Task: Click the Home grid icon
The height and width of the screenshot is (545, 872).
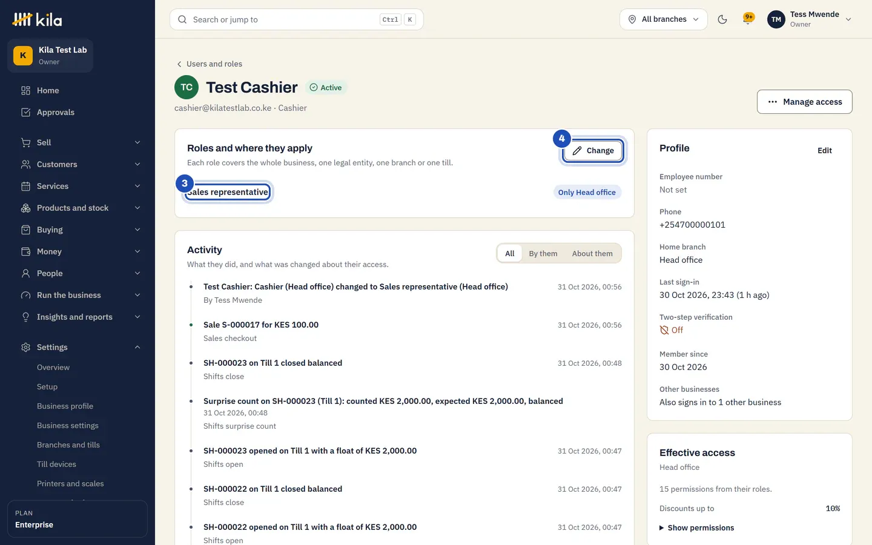Action: point(25,90)
